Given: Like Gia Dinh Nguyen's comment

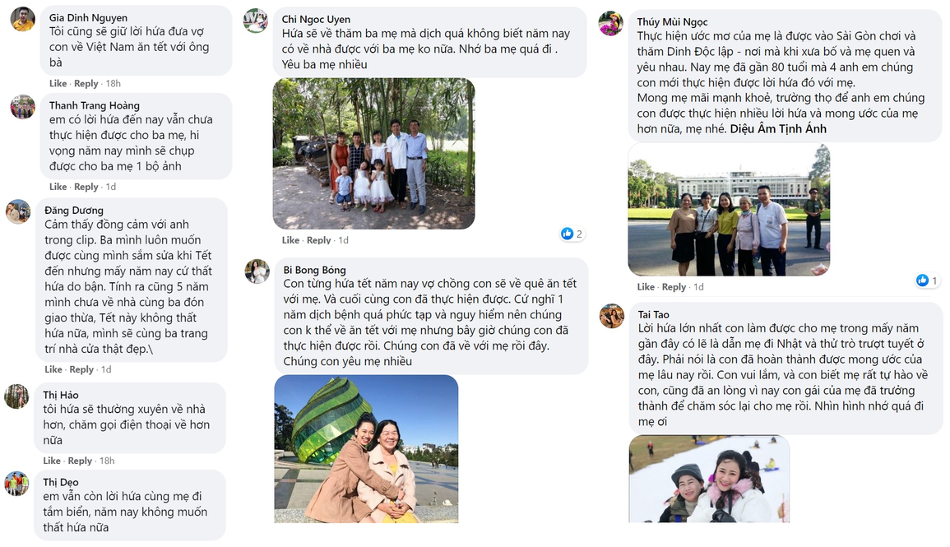Looking at the screenshot, I should pyautogui.click(x=58, y=83).
